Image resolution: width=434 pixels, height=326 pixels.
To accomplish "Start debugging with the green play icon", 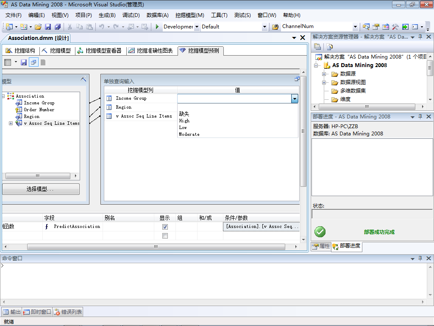I will (157, 27).
